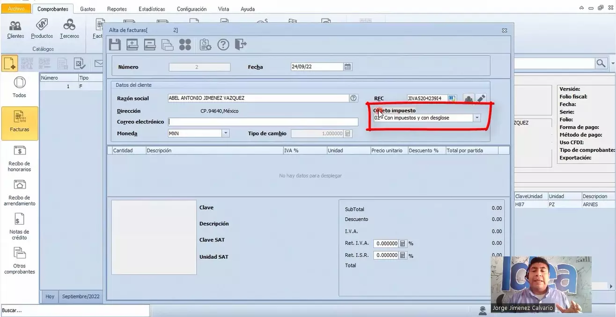Click the search magnifier icon

coord(601,63)
